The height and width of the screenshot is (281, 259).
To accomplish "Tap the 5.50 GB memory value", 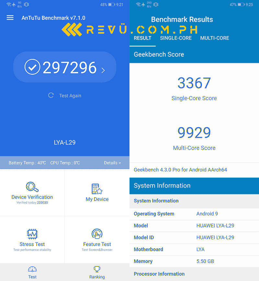I will pos(205,261).
